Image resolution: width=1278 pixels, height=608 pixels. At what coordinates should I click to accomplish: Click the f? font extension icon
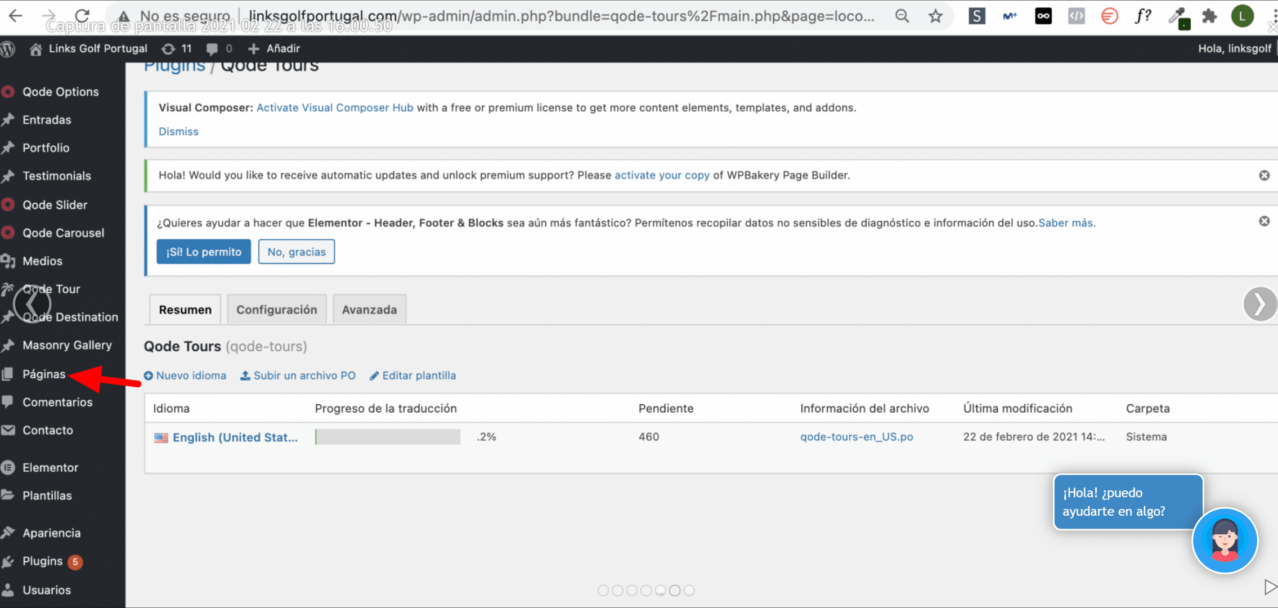click(x=1143, y=16)
